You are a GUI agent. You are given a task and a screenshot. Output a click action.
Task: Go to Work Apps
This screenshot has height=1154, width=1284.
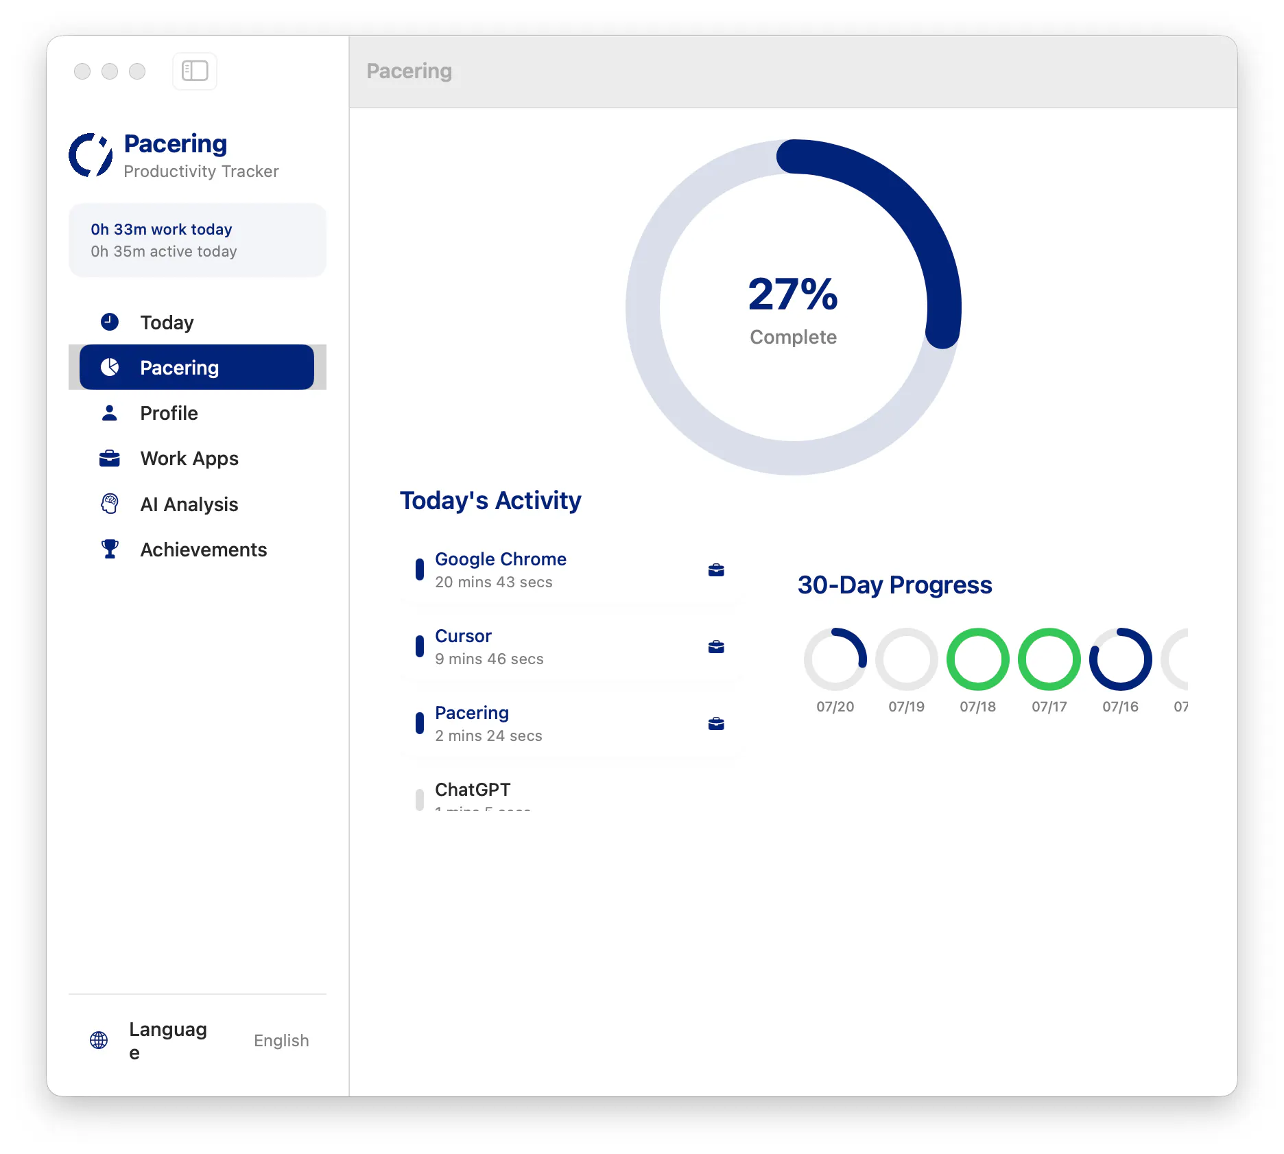(x=197, y=458)
